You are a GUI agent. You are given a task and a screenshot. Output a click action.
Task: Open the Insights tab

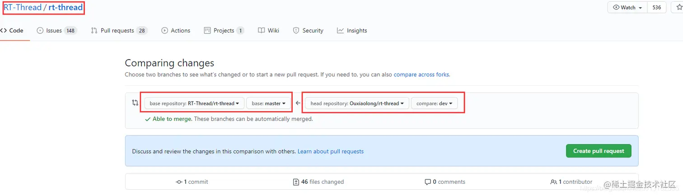[x=352, y=30]
